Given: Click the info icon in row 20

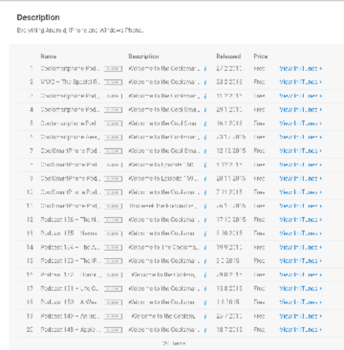Looking at the screenshot, I should pyautogui.click(x=205, y=330).
